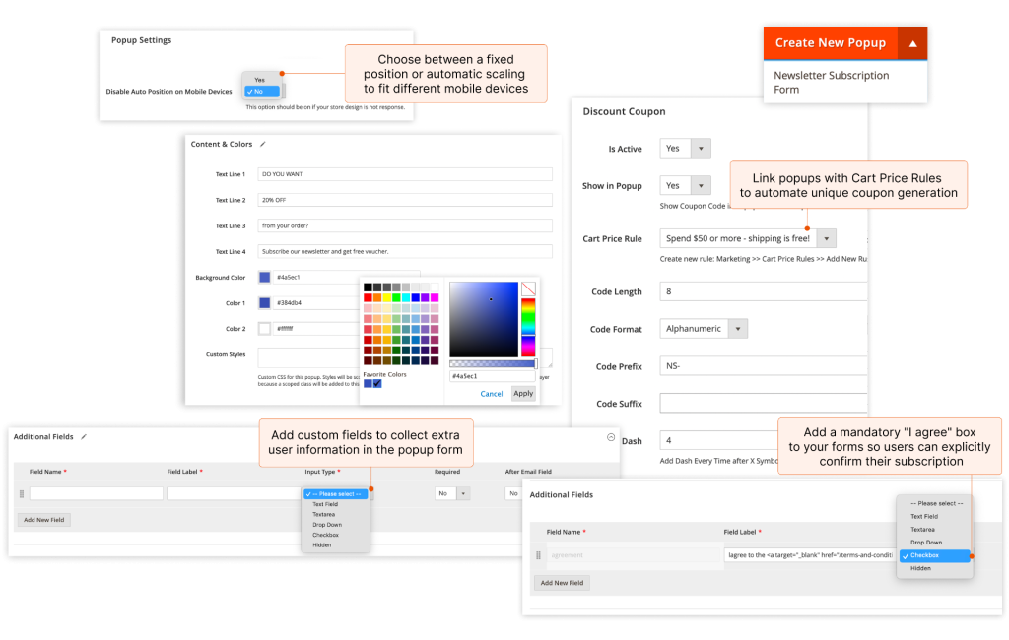Click the empty Code Suffix field
This screenshot has height=640, width=1009.
[764, 404]
